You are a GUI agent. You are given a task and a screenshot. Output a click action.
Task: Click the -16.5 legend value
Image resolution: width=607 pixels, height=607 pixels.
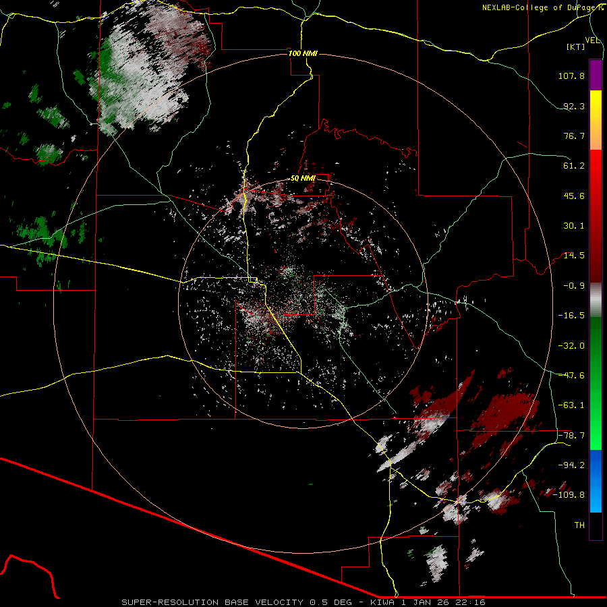[571, 316]
